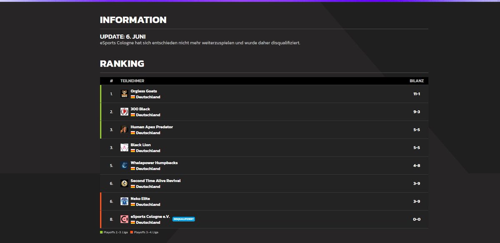Click the rank 2. number
The width and height of the screenshot is (500, 243).
tap(111, 112)
